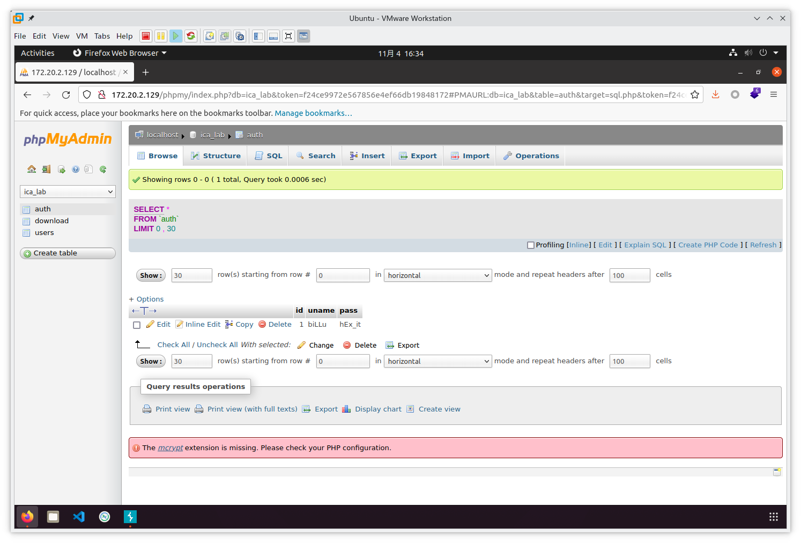This screenshot has width=801, height=543.
Task: Click the hEx_it pass cell
Action: coord(350,324)
